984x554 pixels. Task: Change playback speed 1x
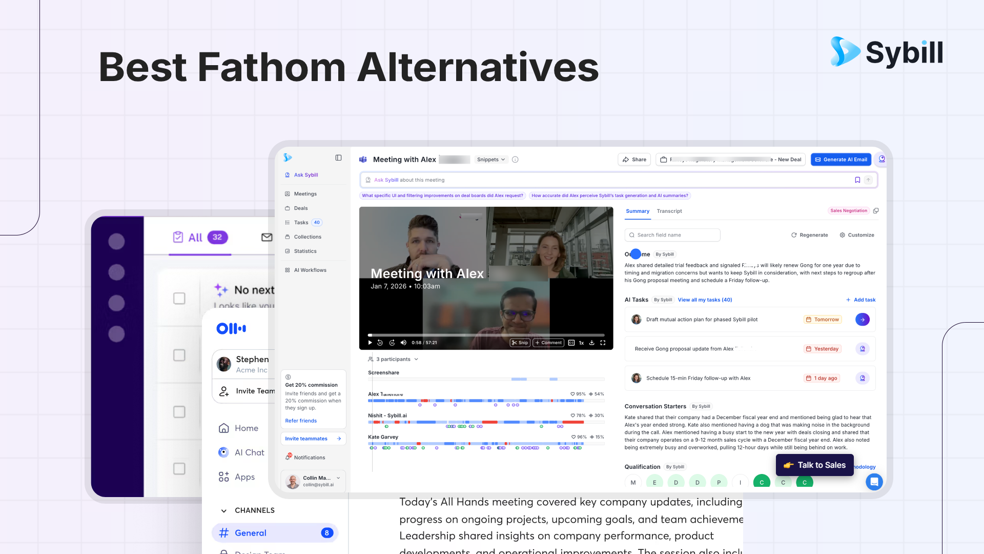[x=582, y=343]
